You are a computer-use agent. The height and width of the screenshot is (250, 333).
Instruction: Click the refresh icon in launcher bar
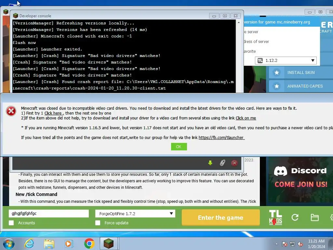[295, 217]
